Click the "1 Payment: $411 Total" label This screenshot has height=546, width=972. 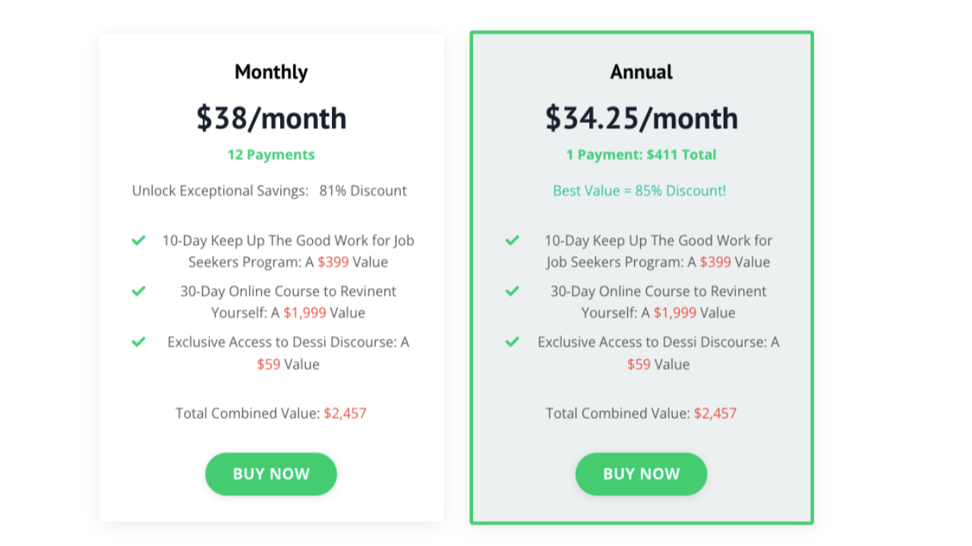click(x=641, y=155)
